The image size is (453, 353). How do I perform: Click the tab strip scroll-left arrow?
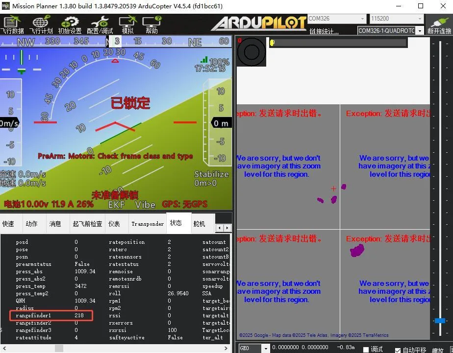tap(220, 228)
